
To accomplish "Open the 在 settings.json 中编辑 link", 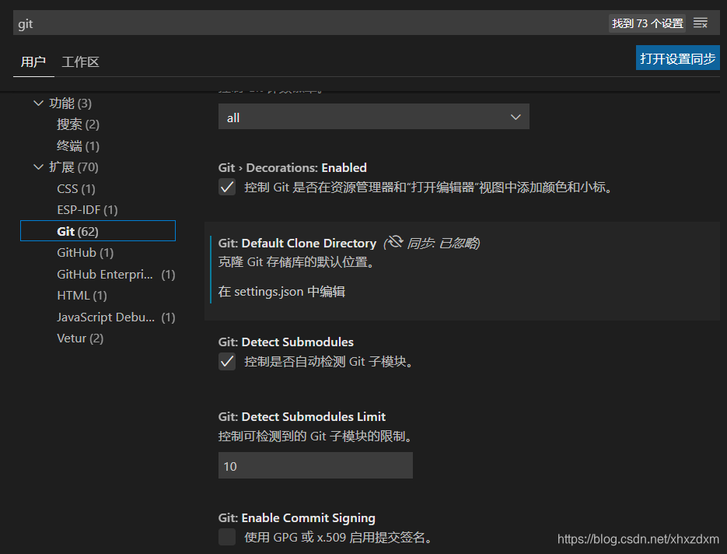I will [281, 291].
